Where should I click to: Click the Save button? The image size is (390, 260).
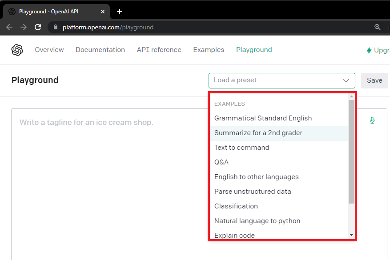click(374, 80)
